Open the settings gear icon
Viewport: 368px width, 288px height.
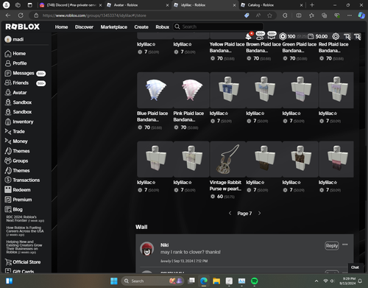(336, 36)
